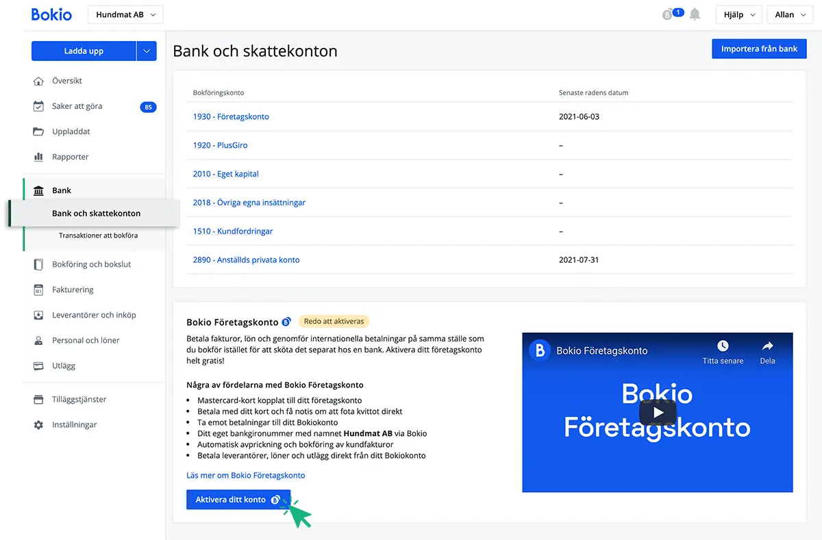Screen dimensions: 822x540
Task: Open account 1930 - Företagskonto
Action: point(231,116)
